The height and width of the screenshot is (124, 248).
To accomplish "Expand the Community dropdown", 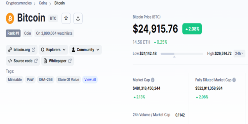I will pyautogui.click(x=86, y=50).
